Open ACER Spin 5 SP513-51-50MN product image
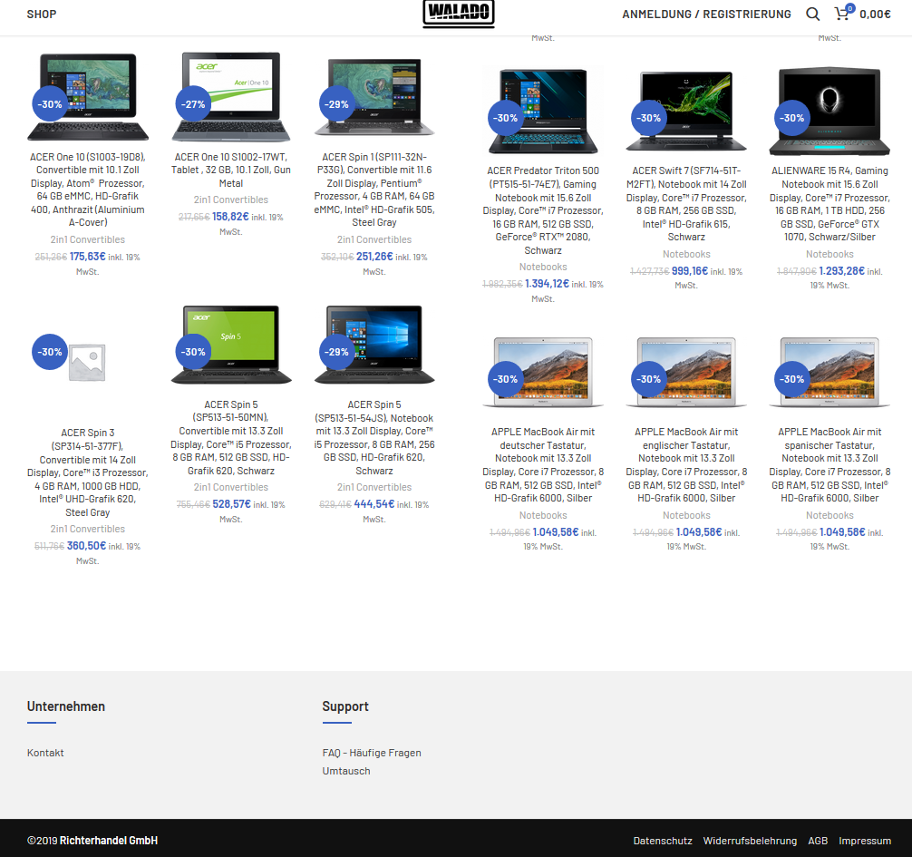The width and height of the screenshot is (912, 857). click(x=231, y=345)
